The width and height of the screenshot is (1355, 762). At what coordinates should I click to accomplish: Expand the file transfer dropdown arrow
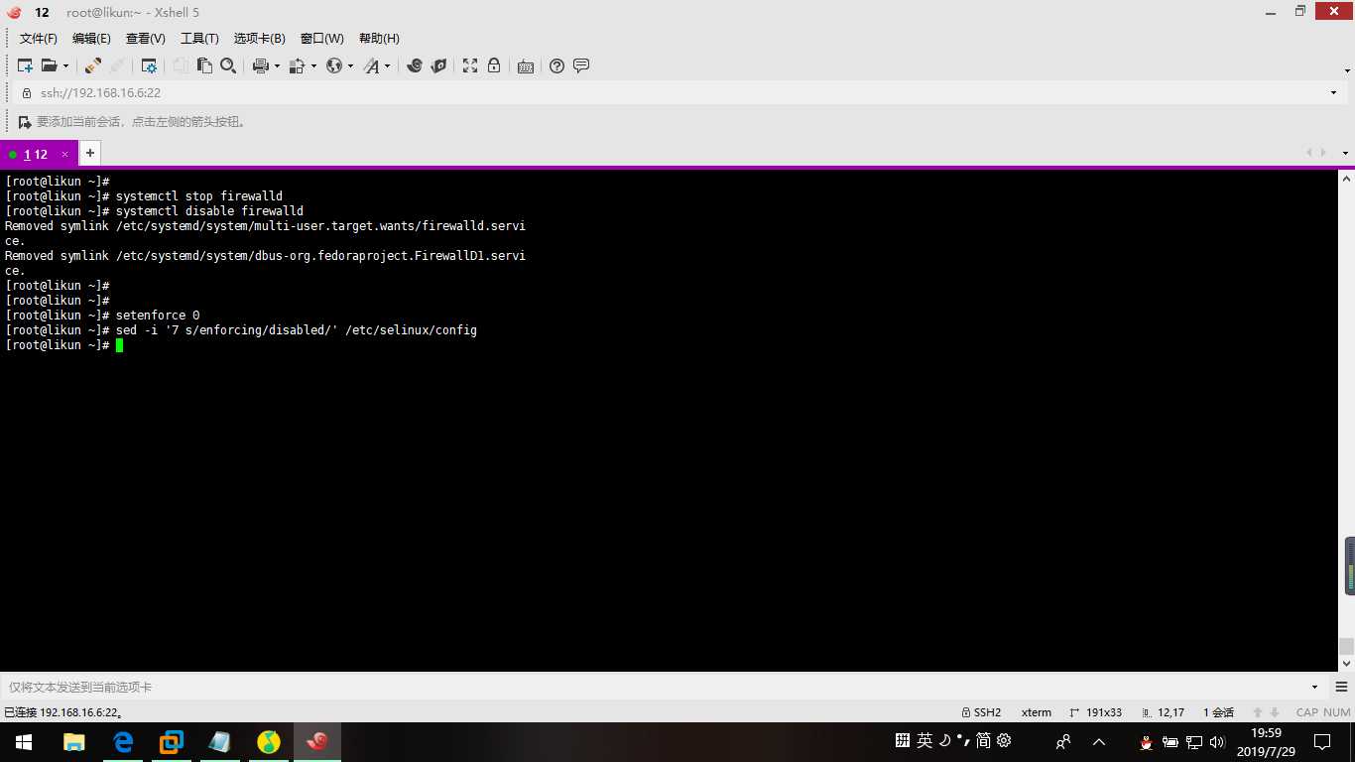tap(314, 66)
